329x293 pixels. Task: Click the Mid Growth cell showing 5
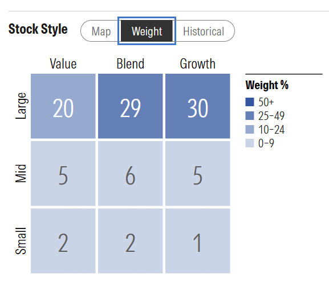click(x=198, y=174)
